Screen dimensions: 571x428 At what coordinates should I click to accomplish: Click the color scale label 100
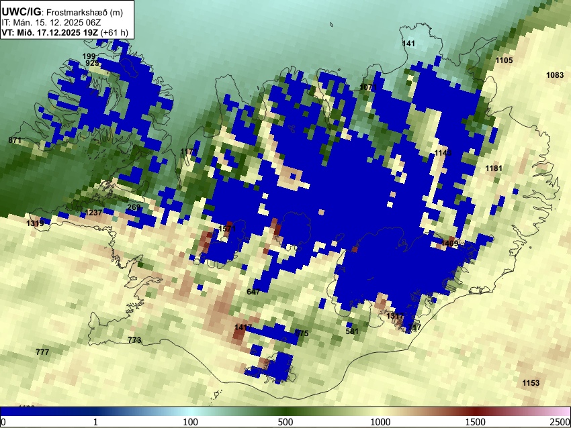click(x=191, y=422)
